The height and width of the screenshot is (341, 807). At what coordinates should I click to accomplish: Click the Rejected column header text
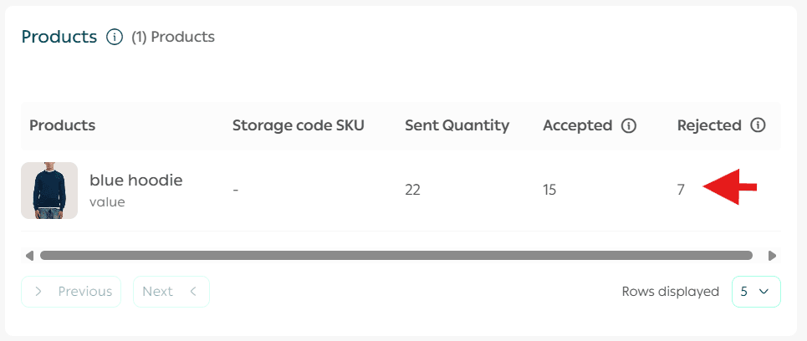(x=709, y=125)
